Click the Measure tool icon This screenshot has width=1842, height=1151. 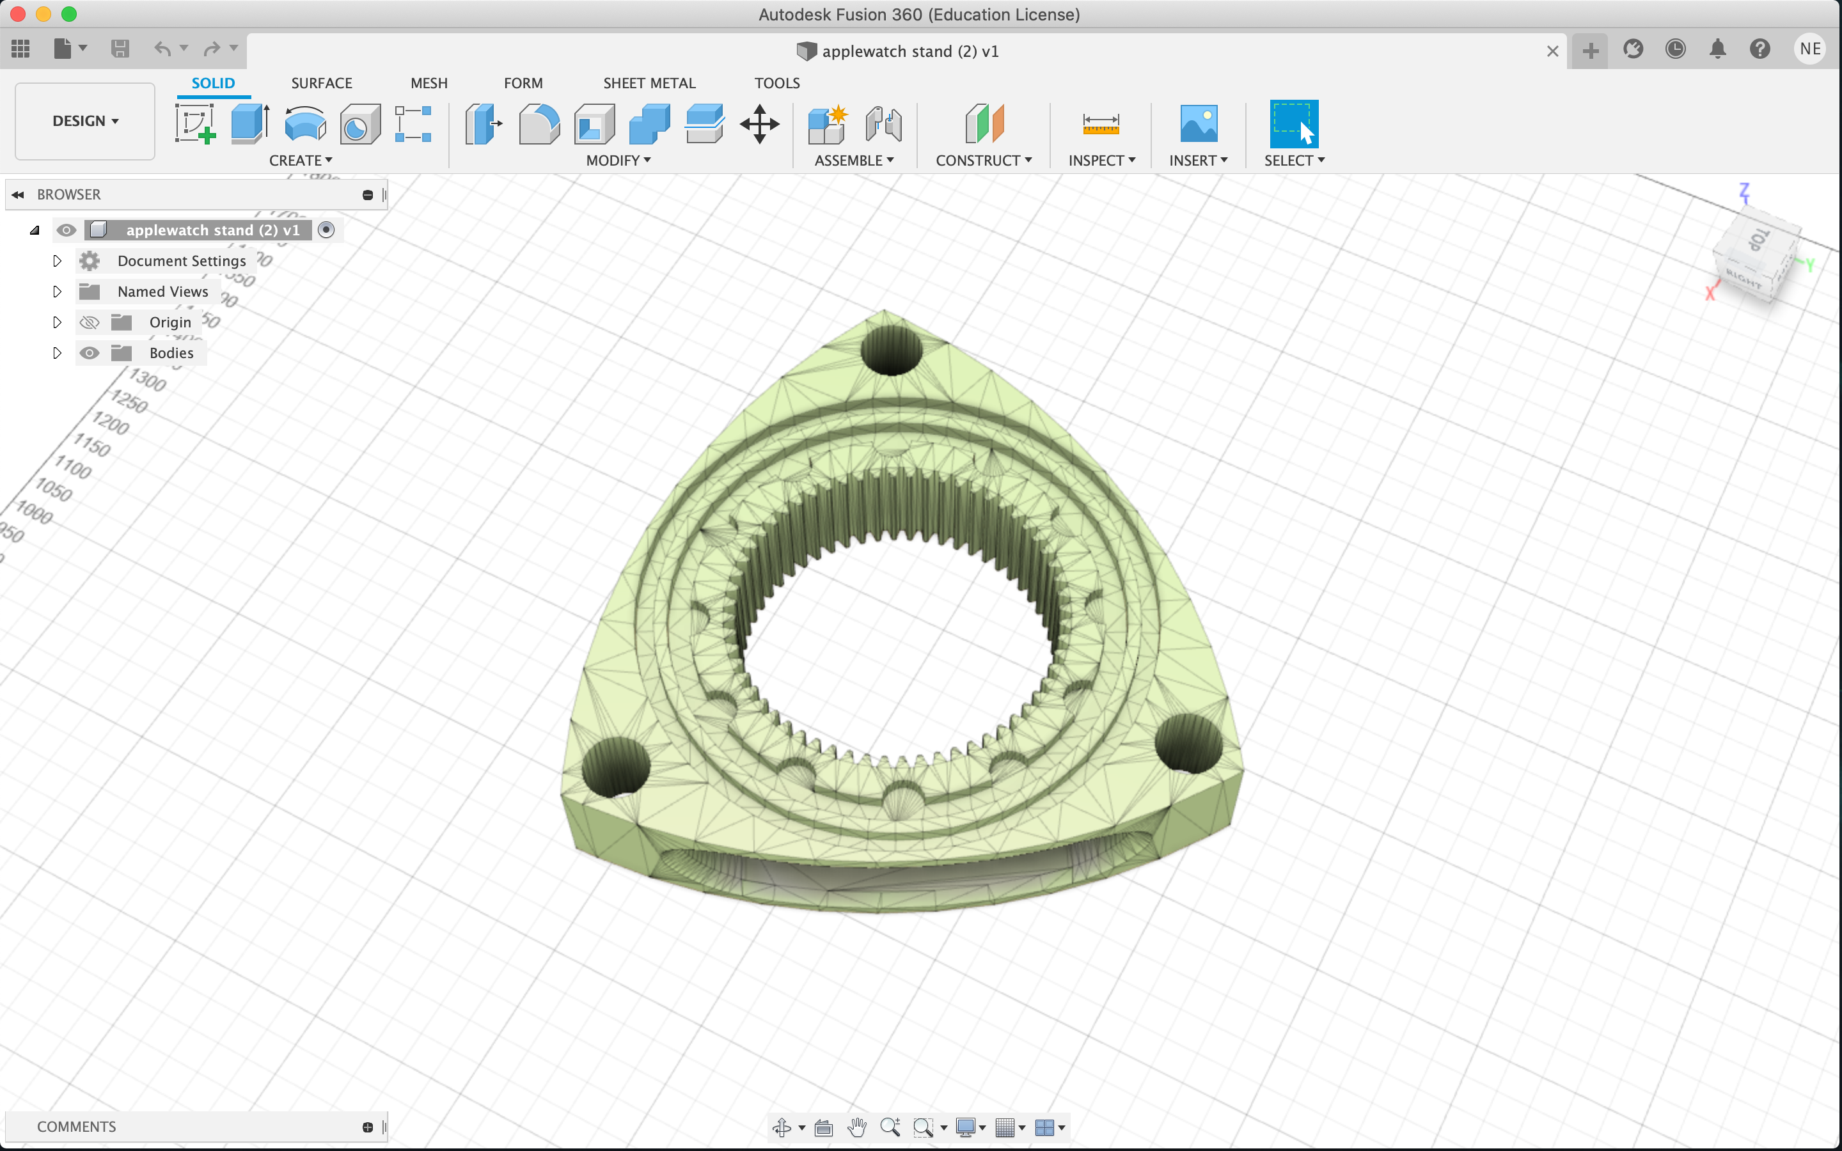[x=1101, y=124]
